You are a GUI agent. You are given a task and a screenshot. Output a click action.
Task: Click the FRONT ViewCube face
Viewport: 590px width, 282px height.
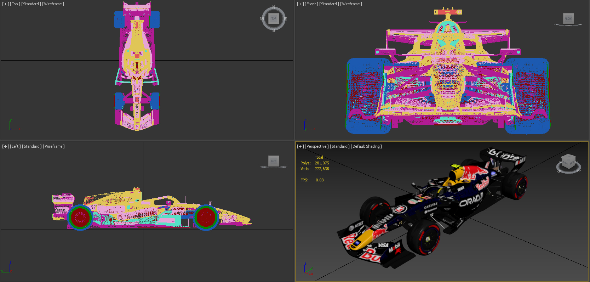[568, 18]
